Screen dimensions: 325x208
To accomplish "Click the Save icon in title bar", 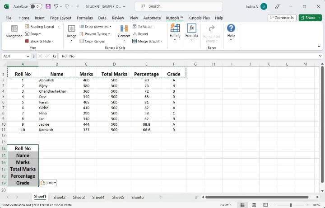I will [48, 6].
